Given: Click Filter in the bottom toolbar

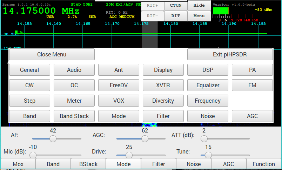Looking at the screenshot, I should 159,164.
